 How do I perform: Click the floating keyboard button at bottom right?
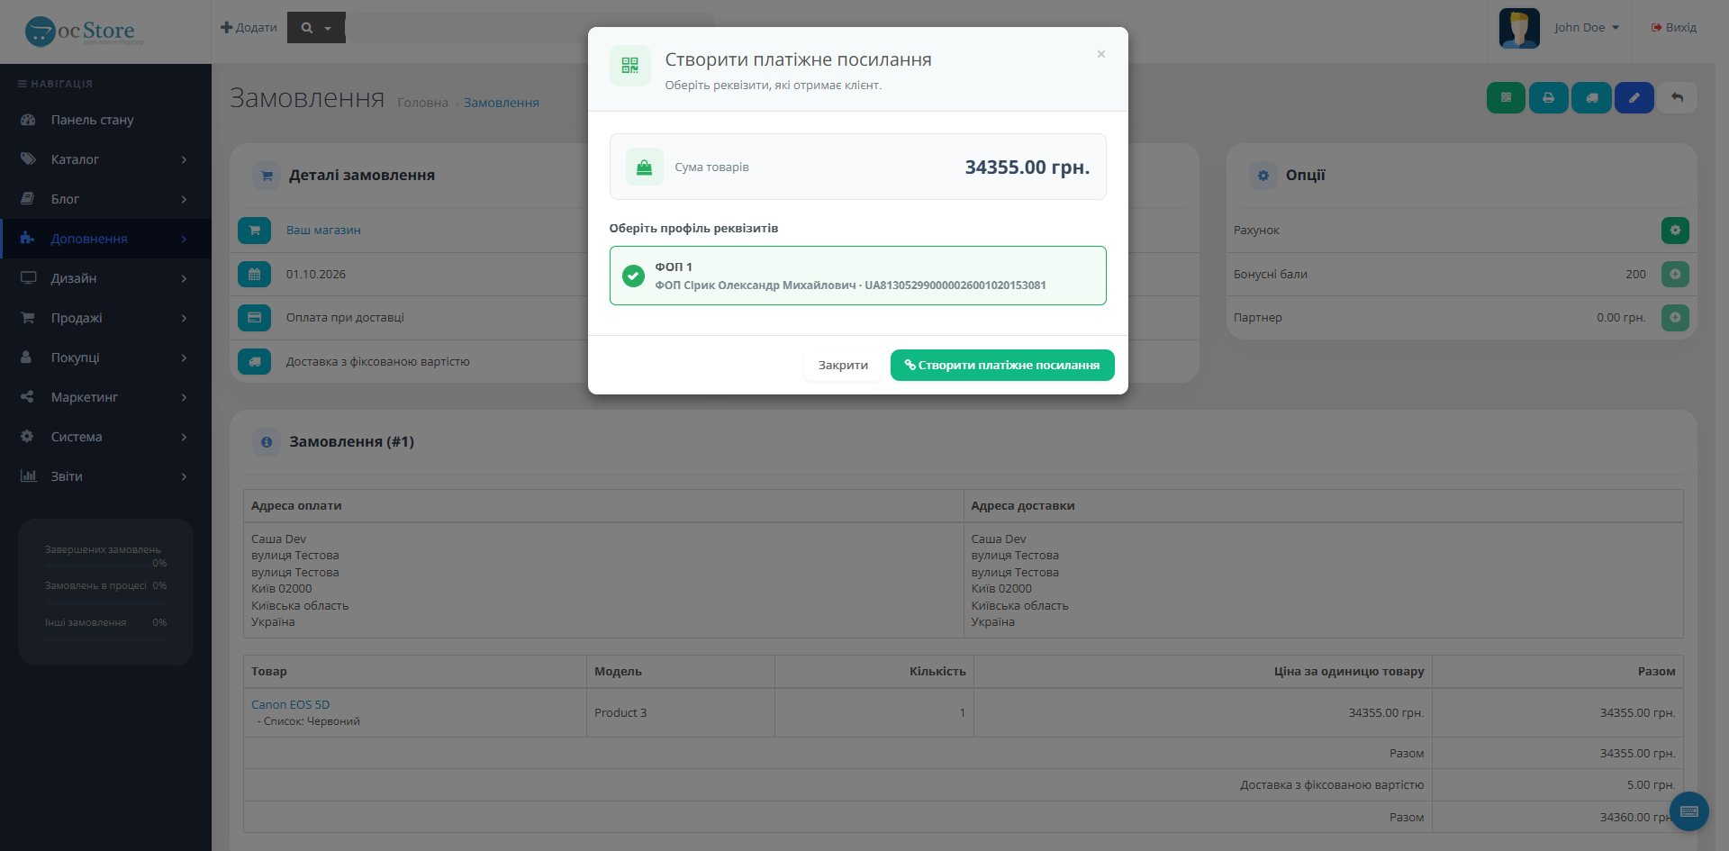(x=1689, y=811)
